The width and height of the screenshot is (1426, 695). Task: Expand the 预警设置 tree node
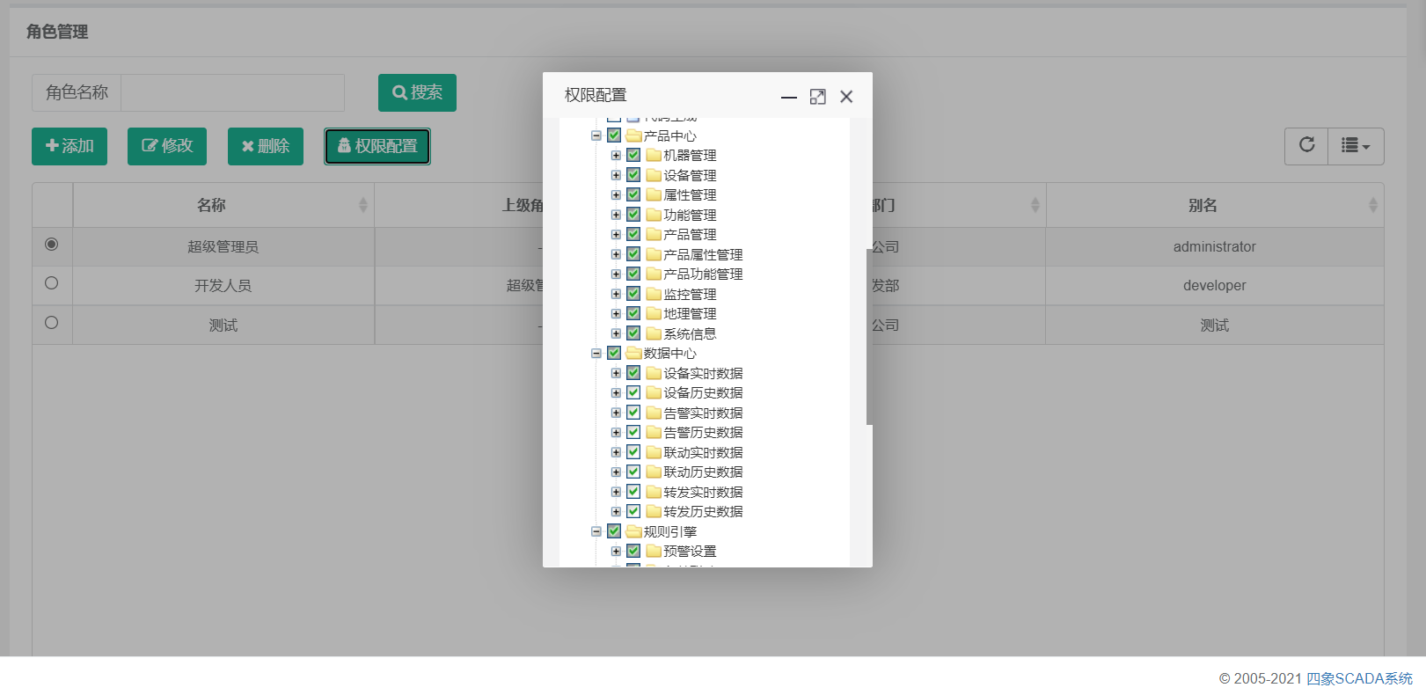coord(616,552)
